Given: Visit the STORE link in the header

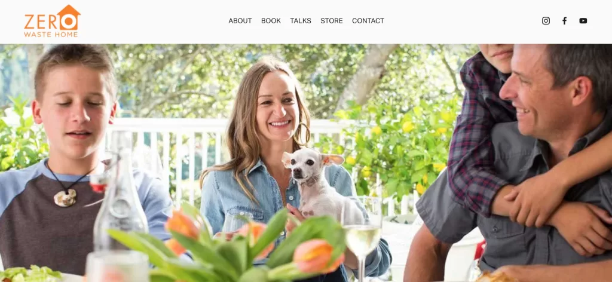Looking at the screenshot, I should (x=331, y=21).
